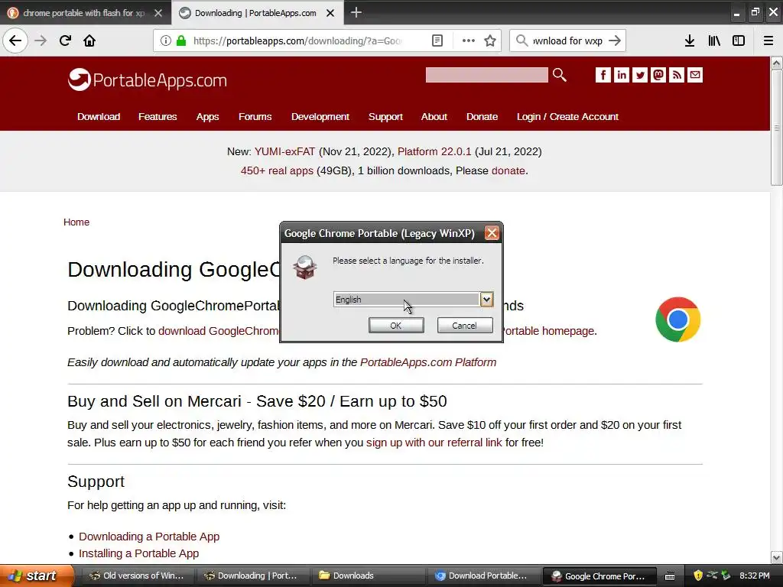Close the Downloading PortableApps.com tab
783x587 pixels.
coord(330,13)
